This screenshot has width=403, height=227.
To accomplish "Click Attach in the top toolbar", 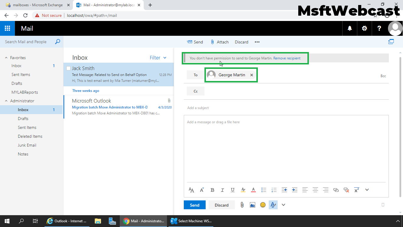I will coord(219,42).
